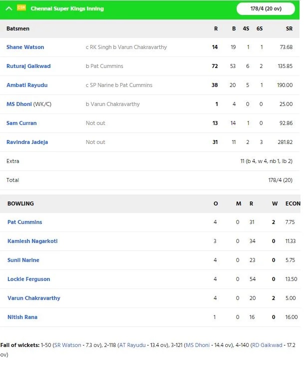Click MS Dhoni in fall of wickets
The height and width of the screenshot is (367, 307).
coord(198,345)
